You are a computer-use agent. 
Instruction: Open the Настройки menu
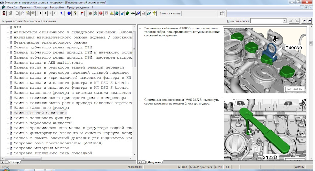[57, 7]
